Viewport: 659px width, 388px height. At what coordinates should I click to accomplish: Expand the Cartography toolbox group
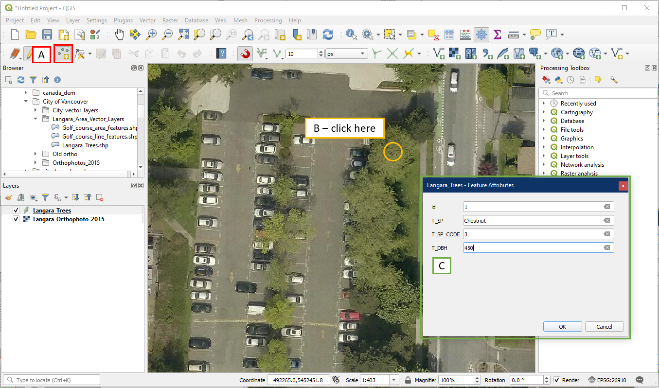[543, 112]
